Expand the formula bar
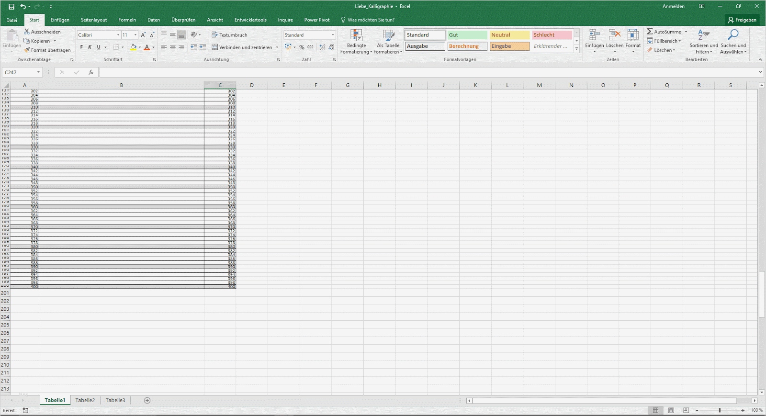Viewport: 766px width, 416px height. coord(761,72)
